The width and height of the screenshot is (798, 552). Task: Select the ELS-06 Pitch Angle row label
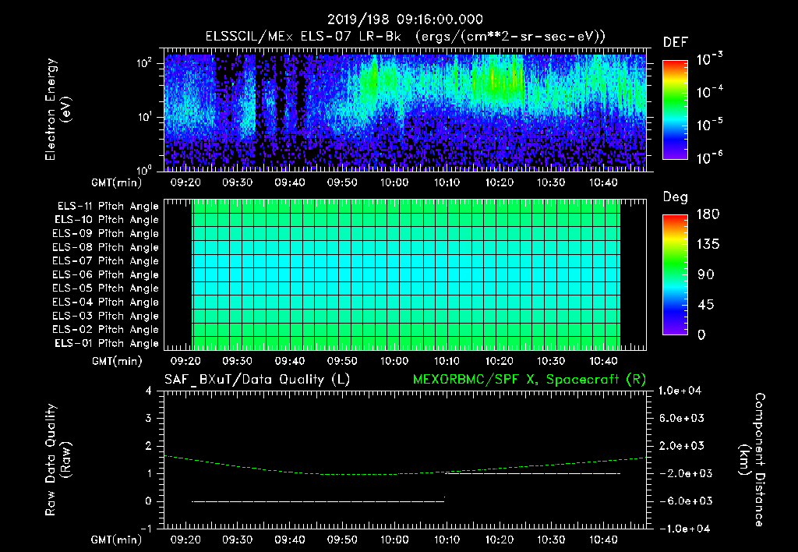click(106, 275)
